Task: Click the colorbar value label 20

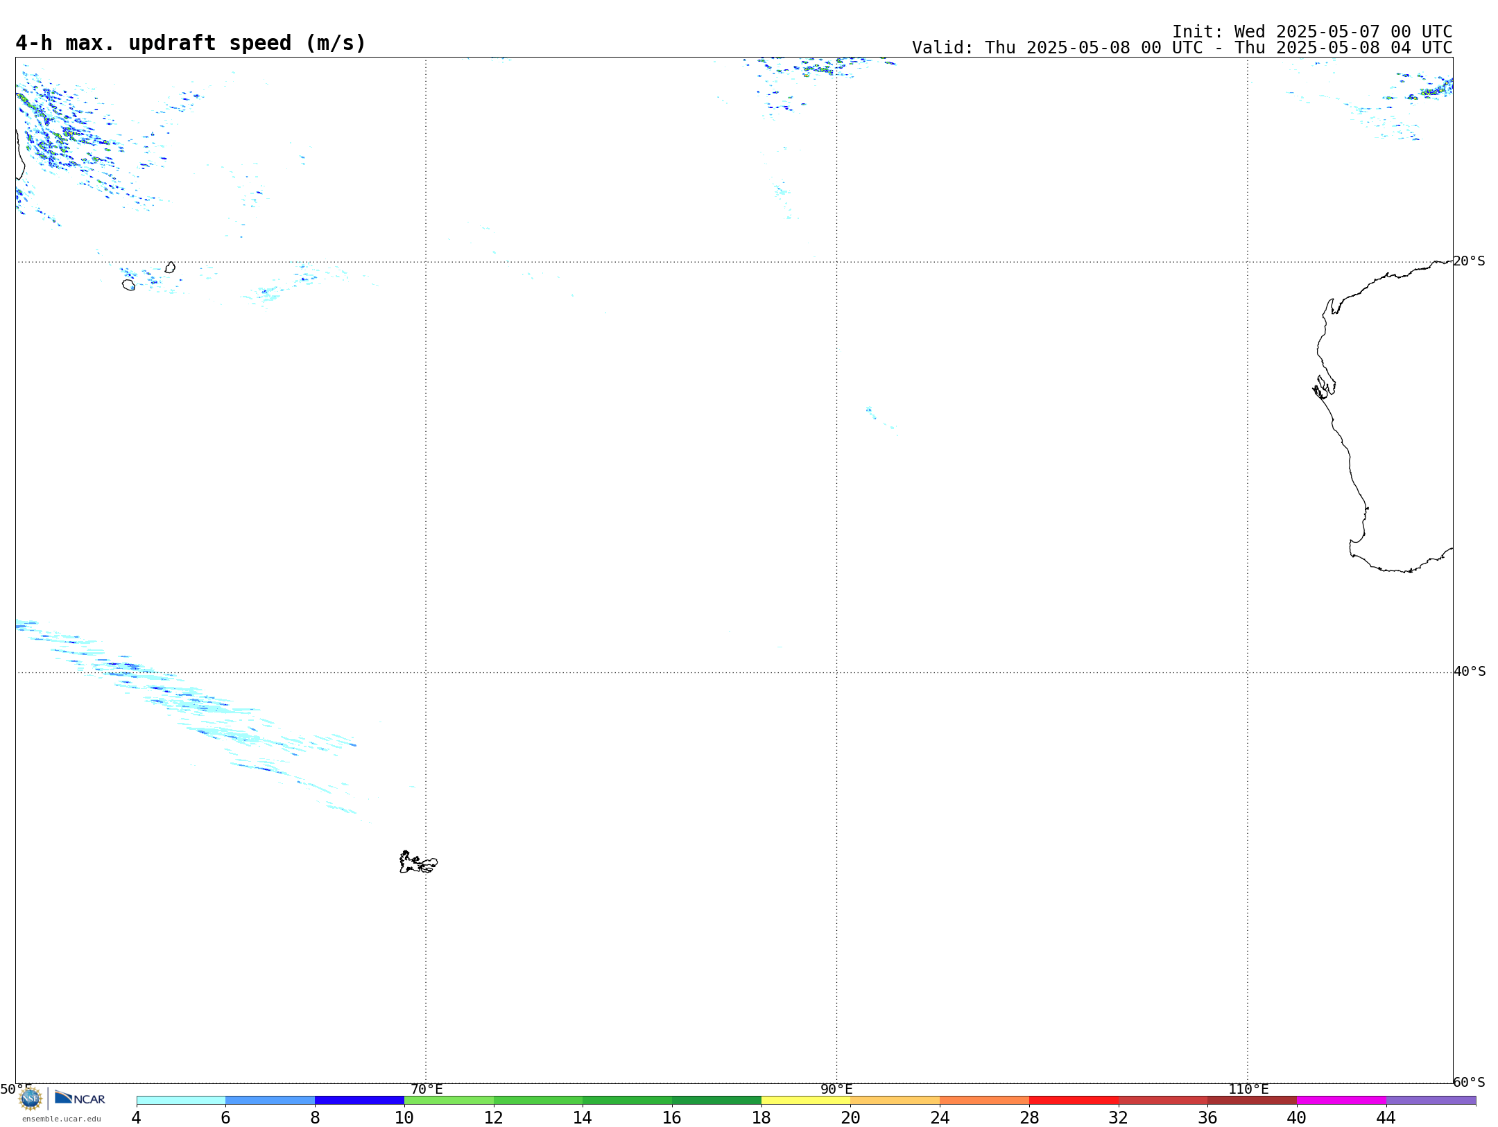Action: pyautogui.click(x=851, y=1118)
